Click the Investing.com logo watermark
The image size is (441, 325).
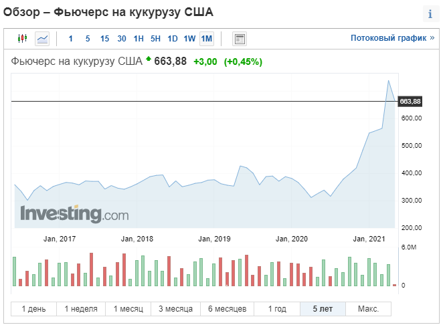tap(74, 214)
